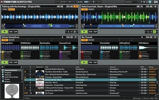Toggle MASTER on Deck C Urban Campfires

pyautogui.click(x=12, y=40)
